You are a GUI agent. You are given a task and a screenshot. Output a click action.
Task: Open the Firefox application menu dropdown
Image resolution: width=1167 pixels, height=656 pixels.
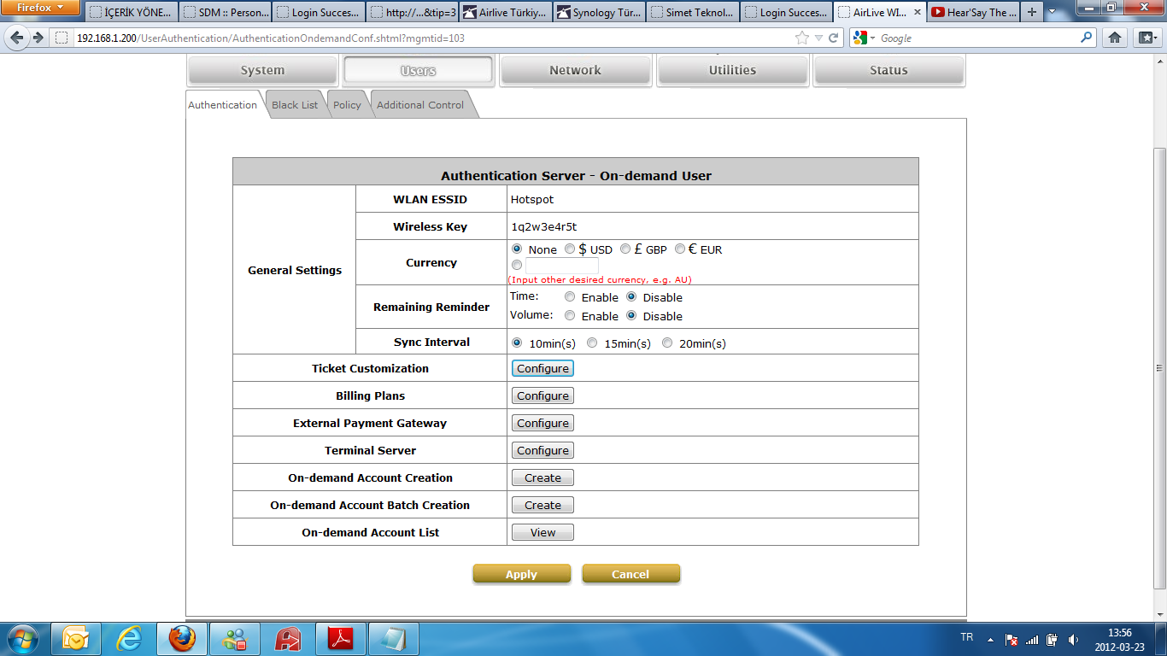[40, 8]
